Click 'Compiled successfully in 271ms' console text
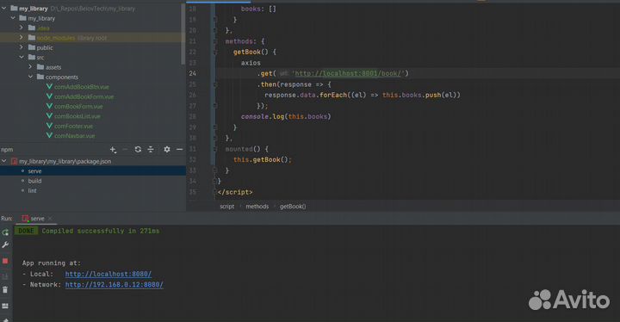 (x=101, y=231)
